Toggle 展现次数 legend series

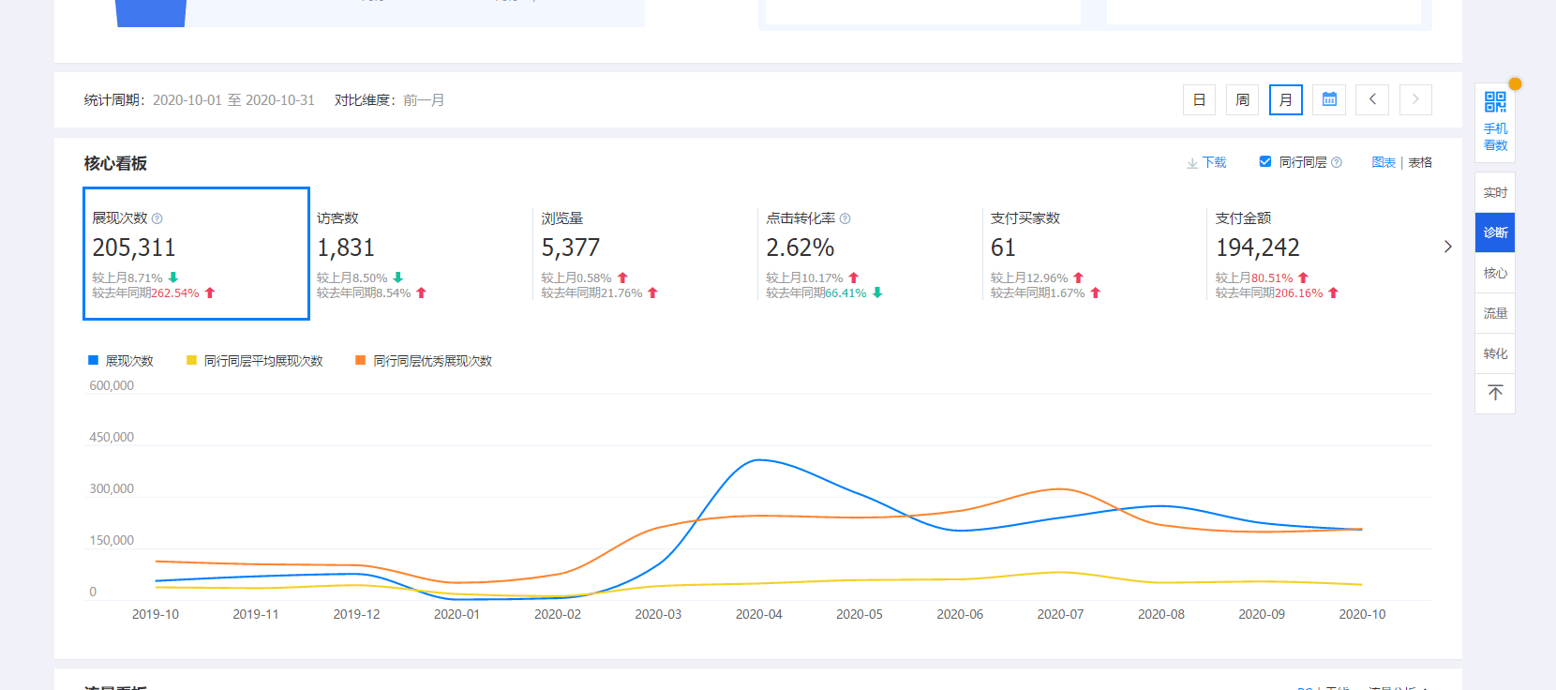coord(120,361)
